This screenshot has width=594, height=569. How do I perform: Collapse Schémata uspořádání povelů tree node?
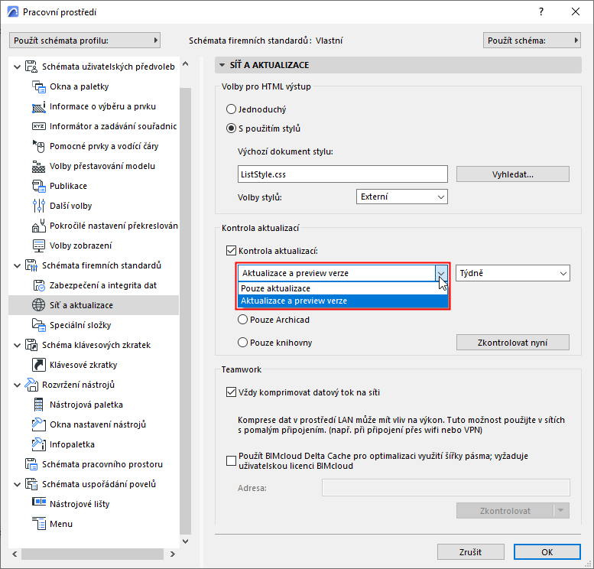coord(17,484)
